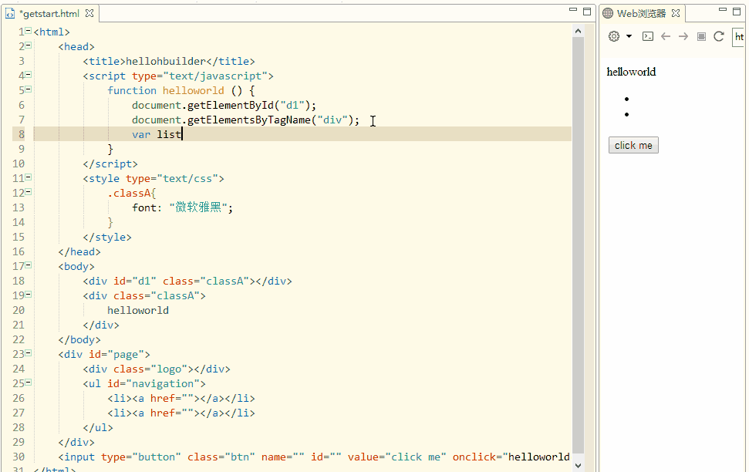Click class value 'btn' on line 30

pyautogui.click(x=240, y=457)
